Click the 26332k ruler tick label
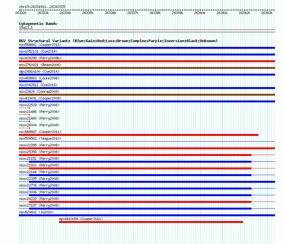The image size is (284, 244). (21, 13)
